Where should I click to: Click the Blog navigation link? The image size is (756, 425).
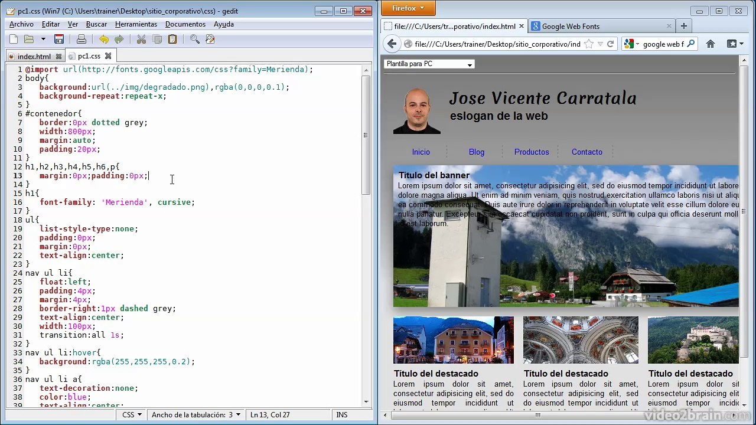point(477,152)
